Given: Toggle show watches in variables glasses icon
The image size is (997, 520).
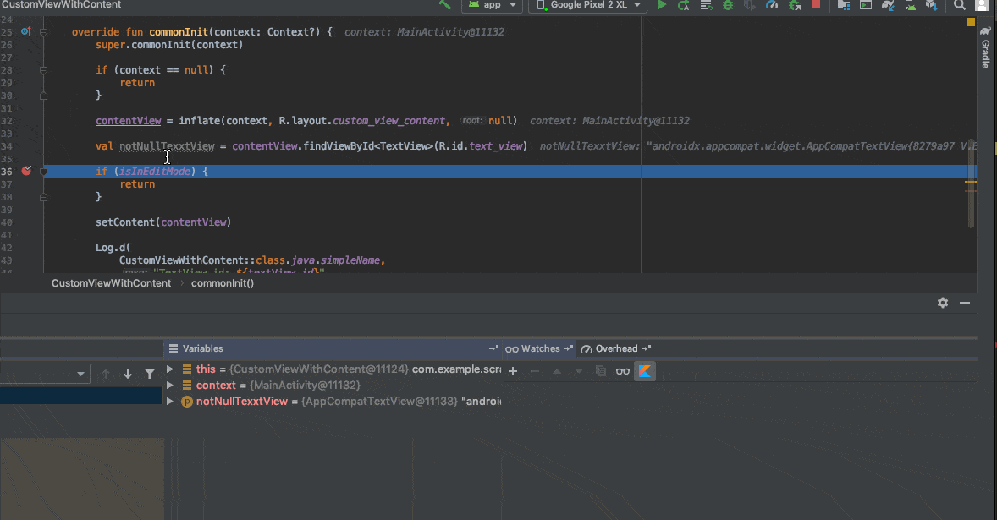Looking at the screenshot, I should pos(622,371).
